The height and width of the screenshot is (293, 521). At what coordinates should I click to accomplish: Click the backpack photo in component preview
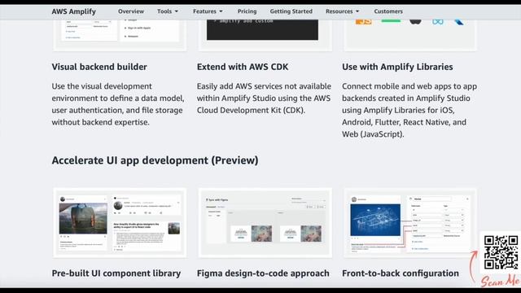coord(83,219)
